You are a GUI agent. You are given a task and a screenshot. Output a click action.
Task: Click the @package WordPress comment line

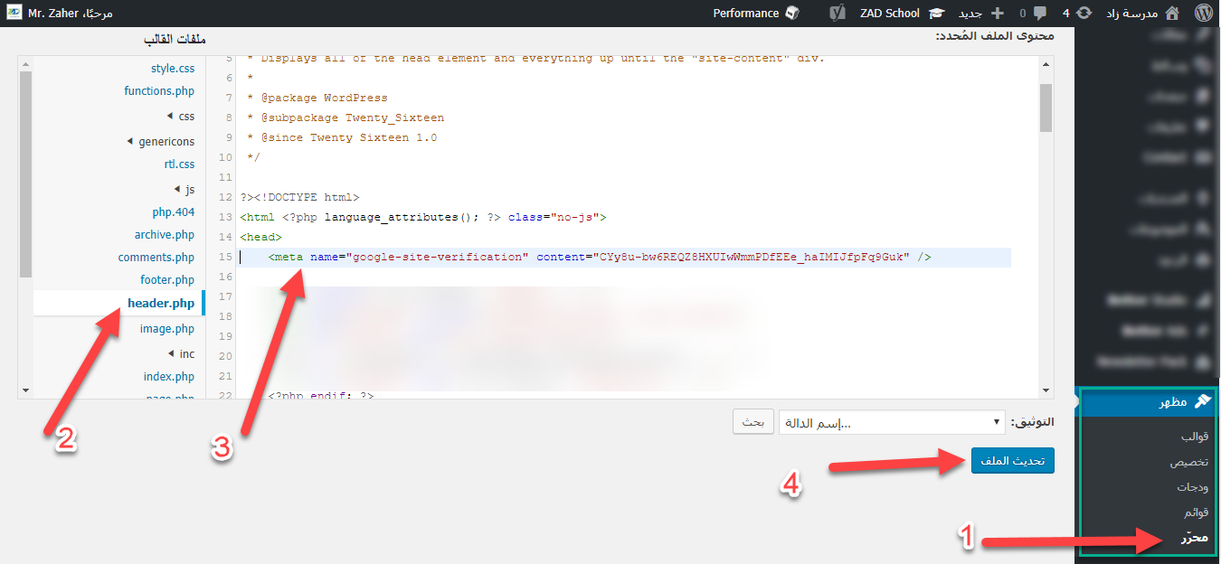pyautogui.click(x=317, y=98)
